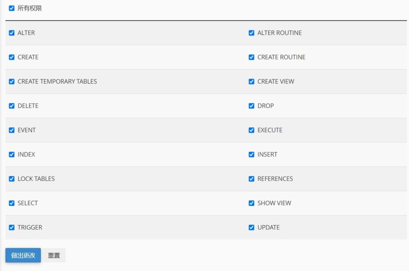Toggle the EVENT privilege checkbox
The width and height of the screenshot is (409, 271).
12,130
